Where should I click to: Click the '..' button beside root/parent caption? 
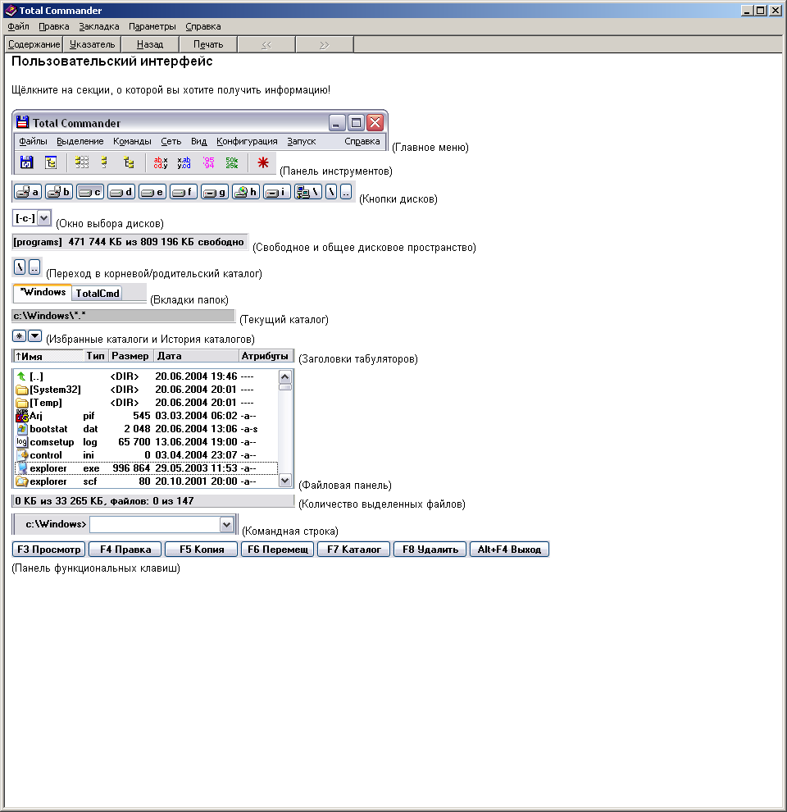point(34,267)
